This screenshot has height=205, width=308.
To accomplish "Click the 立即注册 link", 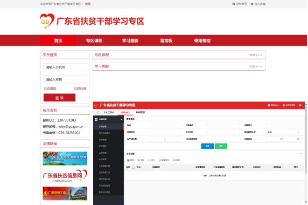I will click(x=80, y=89).
